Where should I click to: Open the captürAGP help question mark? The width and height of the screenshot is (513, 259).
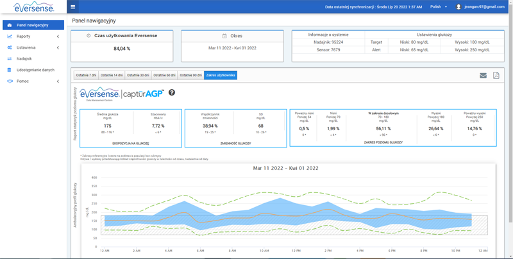[x=172, y=92]
